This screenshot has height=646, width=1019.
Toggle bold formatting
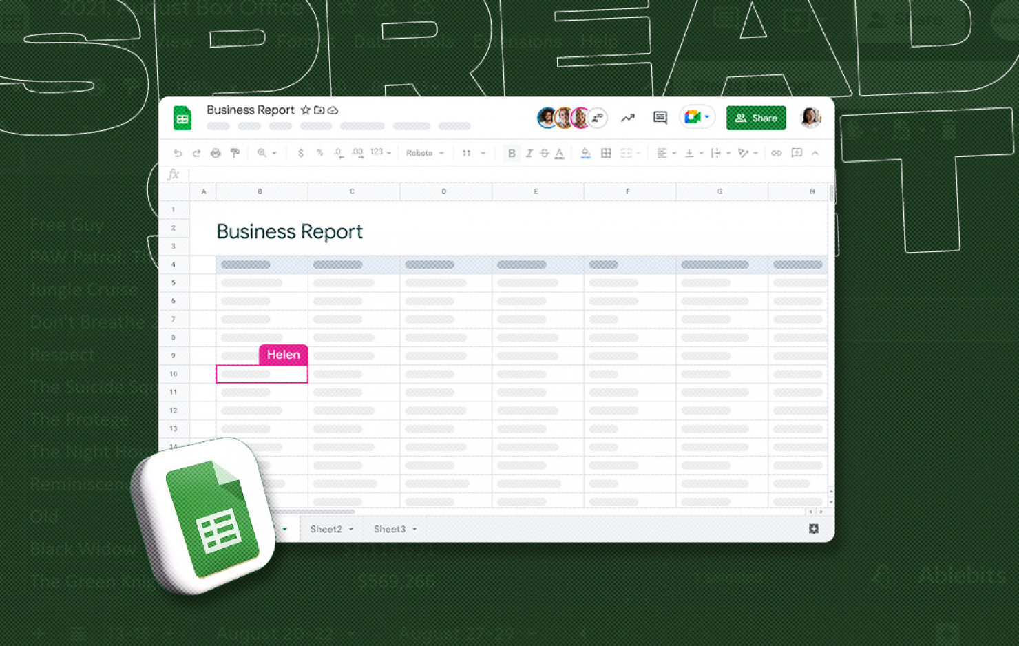click(512, 153)
